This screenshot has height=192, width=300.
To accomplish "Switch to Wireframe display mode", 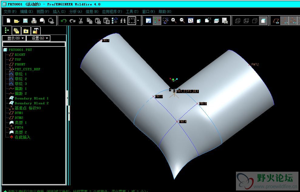I will point(238,21).
